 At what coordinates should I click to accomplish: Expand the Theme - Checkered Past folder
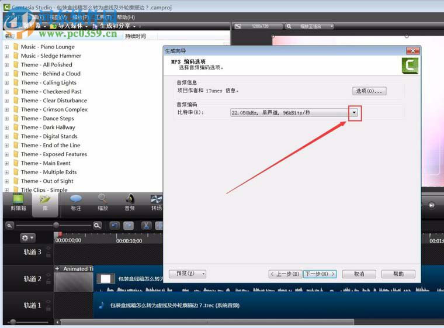pyautogui.click(x=6, y=92)
